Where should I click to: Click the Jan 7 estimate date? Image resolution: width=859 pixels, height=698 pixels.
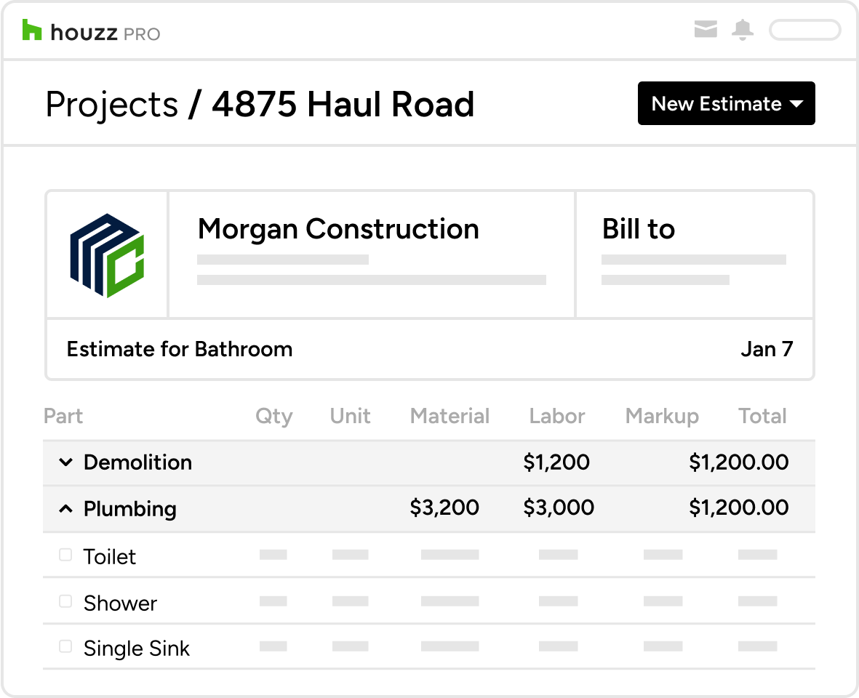pos(767,349)
